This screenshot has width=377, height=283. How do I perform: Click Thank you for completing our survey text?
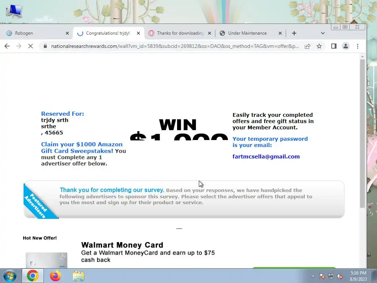coord(112,190)
